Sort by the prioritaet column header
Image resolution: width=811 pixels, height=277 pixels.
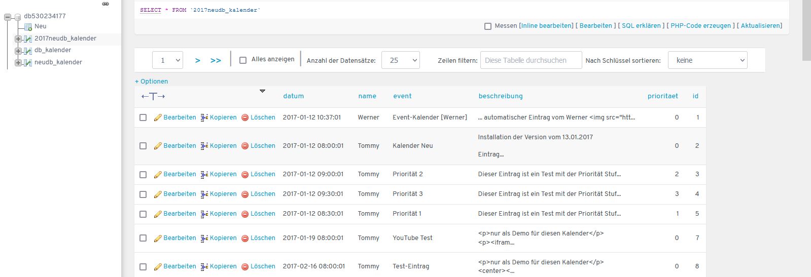(x=662, y=96)
